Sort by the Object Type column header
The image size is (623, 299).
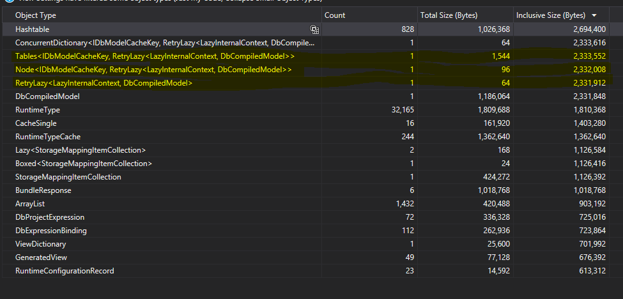coord(162,15)
